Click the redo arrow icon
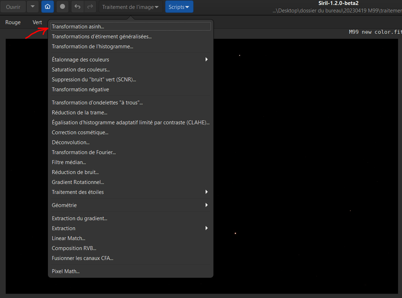Screen dimensions: 402x298 tap(90, 7)
